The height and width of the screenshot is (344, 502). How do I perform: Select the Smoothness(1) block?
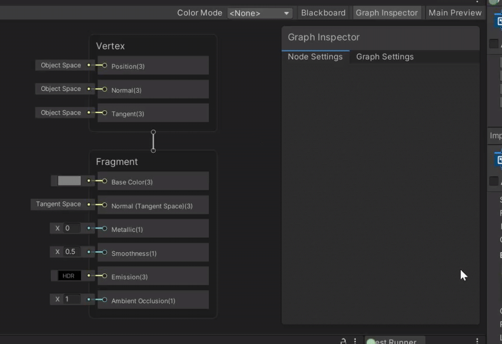point(153,253)
